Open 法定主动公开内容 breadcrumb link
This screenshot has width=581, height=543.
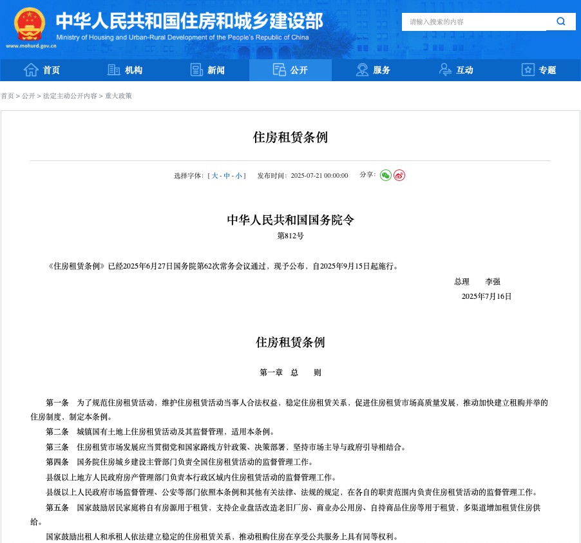[x=70, y=96]
